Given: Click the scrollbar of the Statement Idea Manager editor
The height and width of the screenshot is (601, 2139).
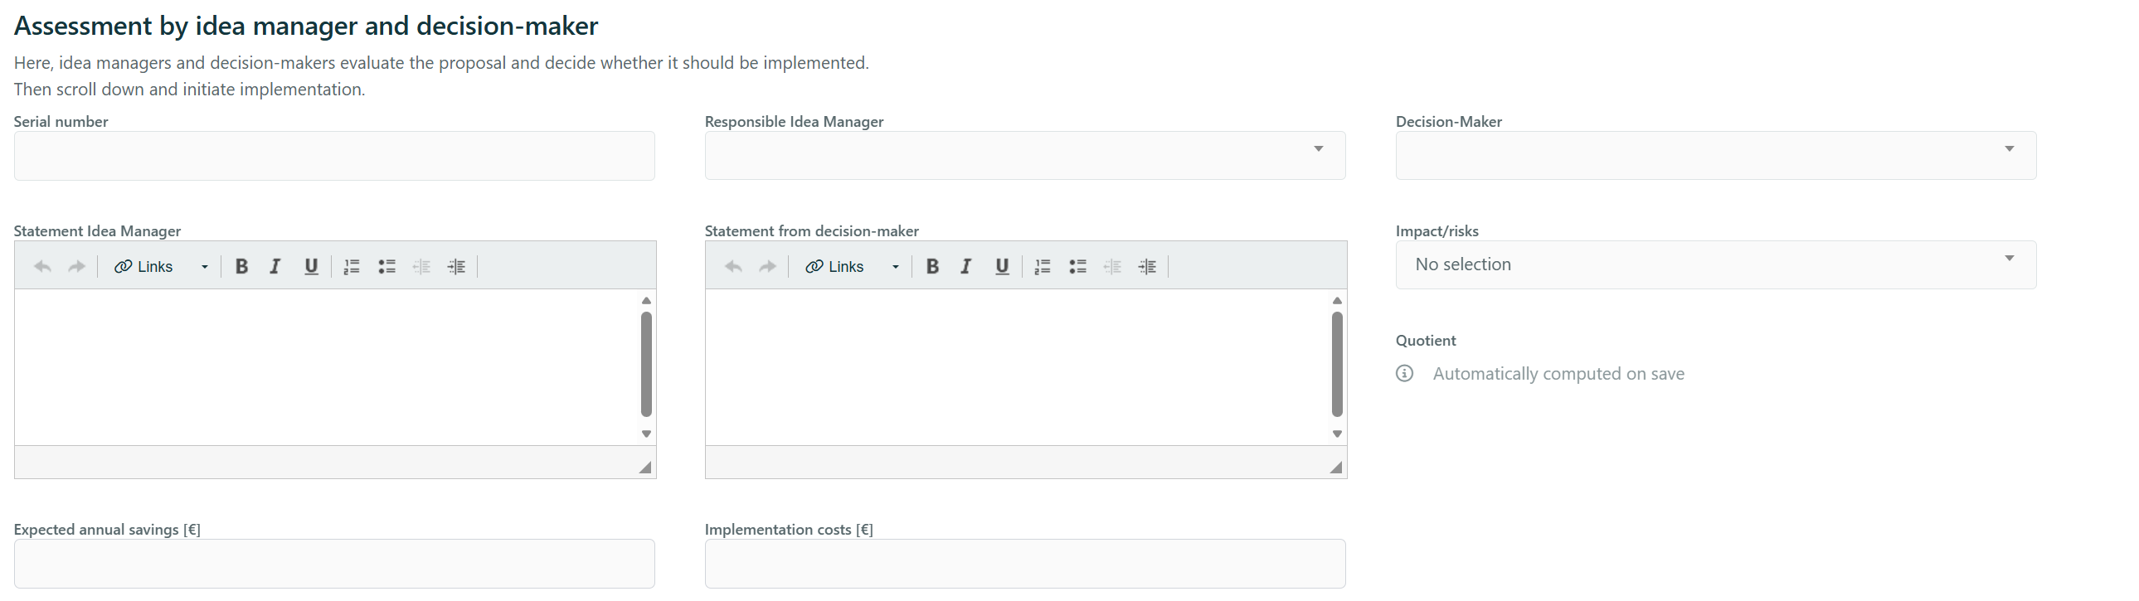Looking at the screenshot, I should coord(646,367).
